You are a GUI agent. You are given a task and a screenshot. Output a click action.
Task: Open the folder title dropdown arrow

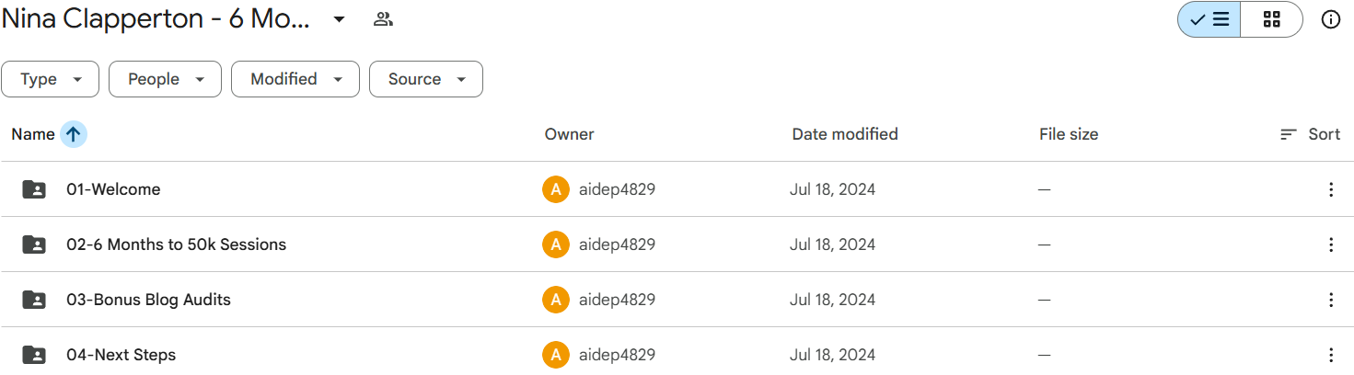tap(339, 19)
